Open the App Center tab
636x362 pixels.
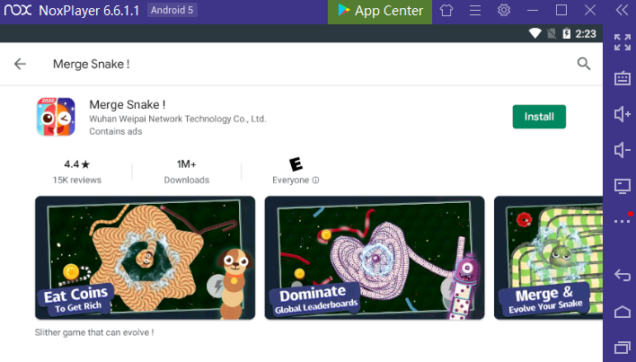click(x=380, y=11)
